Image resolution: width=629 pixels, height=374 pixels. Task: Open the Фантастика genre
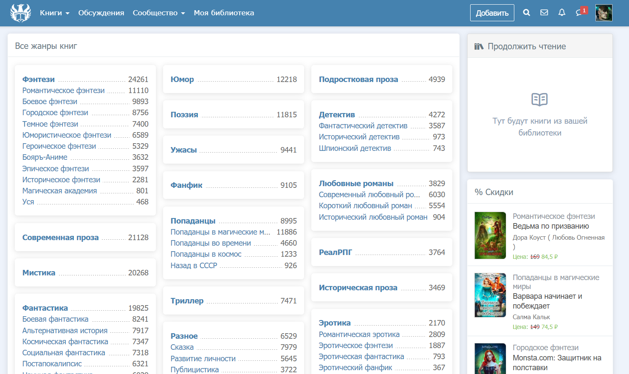45,308
